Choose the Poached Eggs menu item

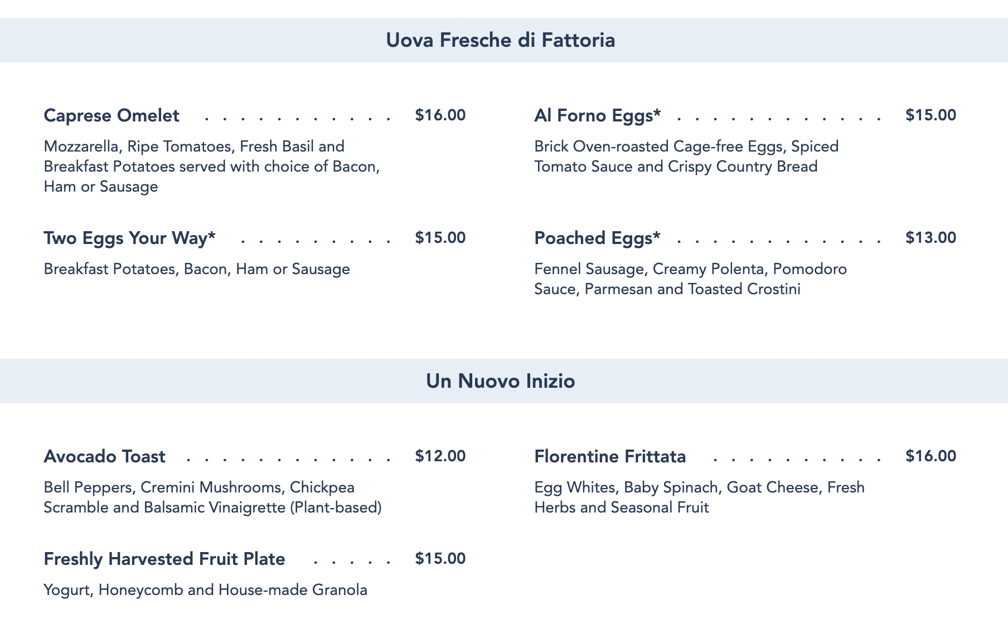click(597, 238)
